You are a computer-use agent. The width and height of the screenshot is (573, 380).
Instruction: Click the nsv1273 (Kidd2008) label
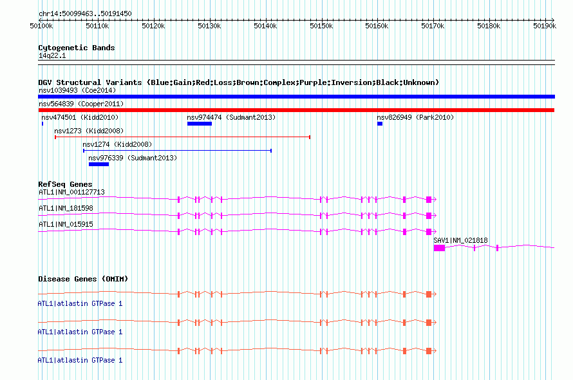click(x=89, y=131)
